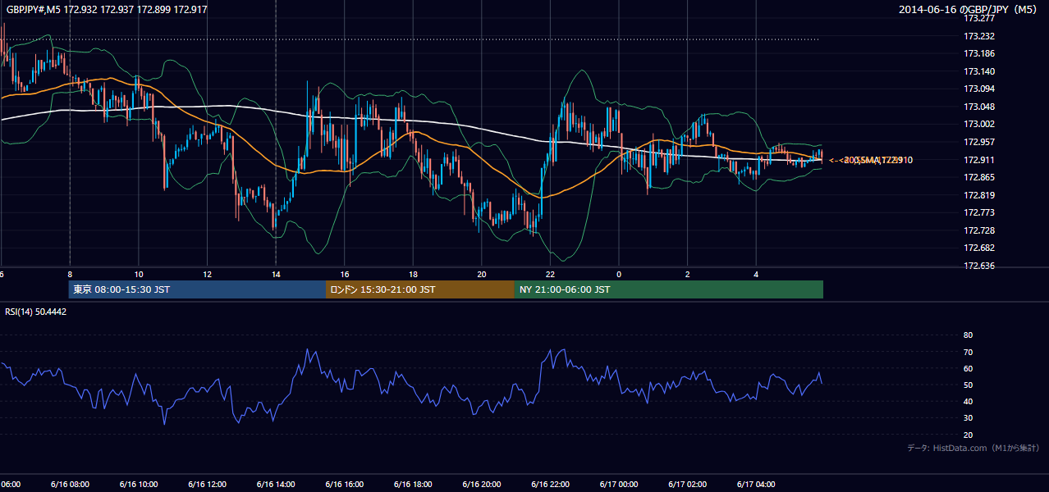Click RSI axis level 80
This screenshot has height=492, width=1049.
click(968, 335)
